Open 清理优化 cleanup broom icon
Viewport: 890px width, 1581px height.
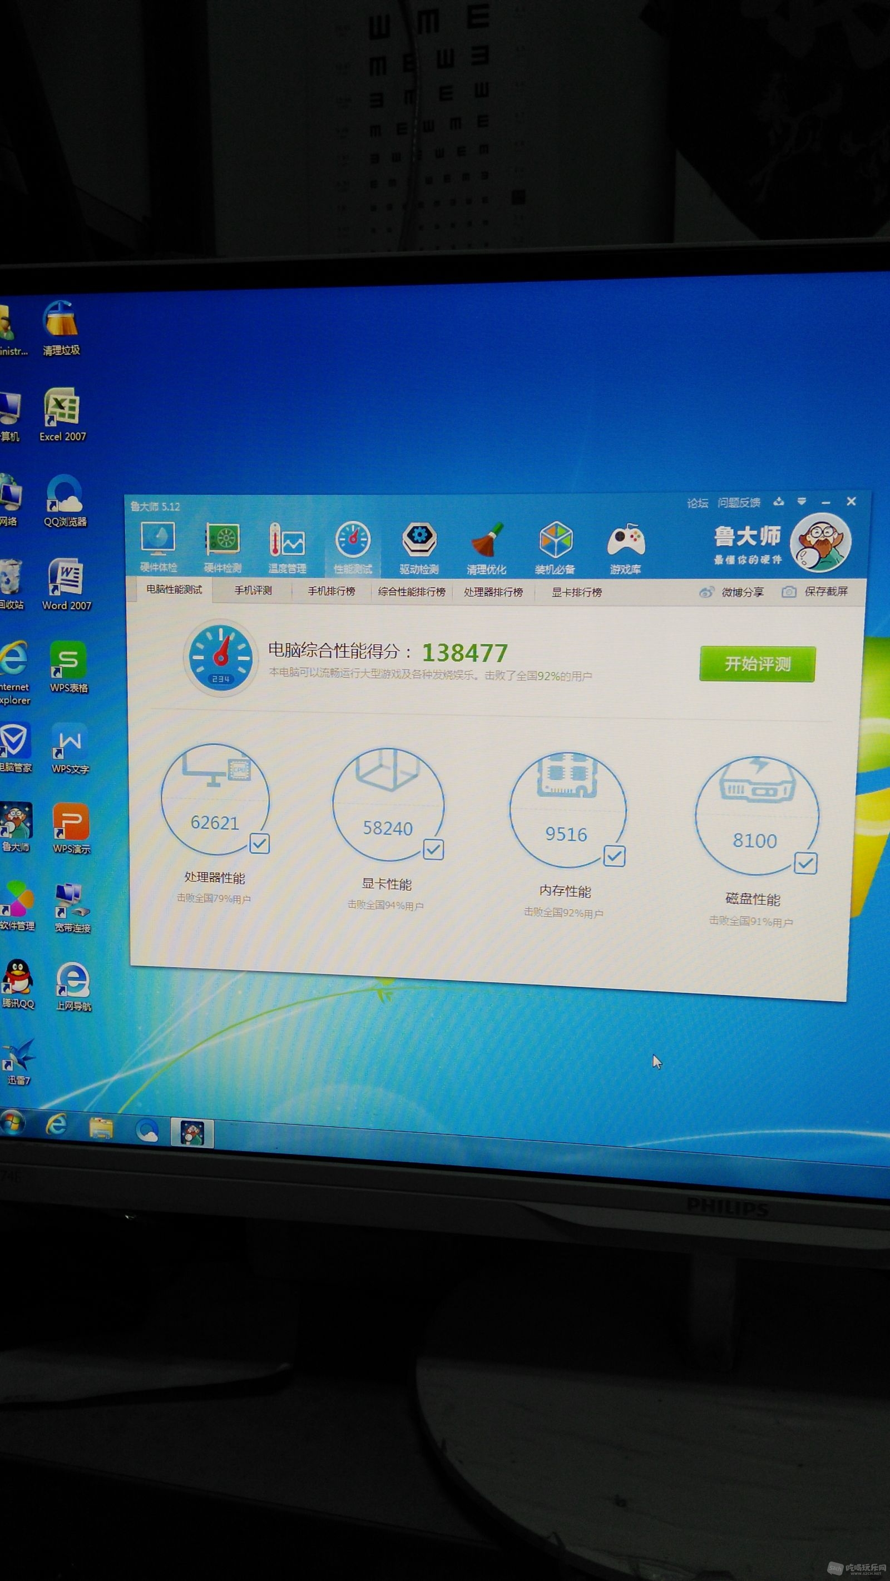coord(487,549)
